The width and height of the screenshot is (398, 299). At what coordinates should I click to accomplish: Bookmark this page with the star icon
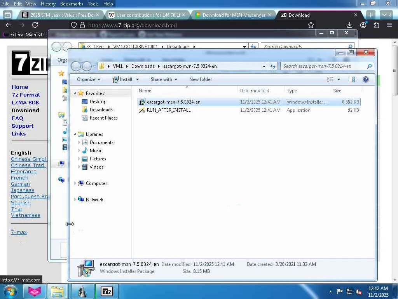[311, 25]
